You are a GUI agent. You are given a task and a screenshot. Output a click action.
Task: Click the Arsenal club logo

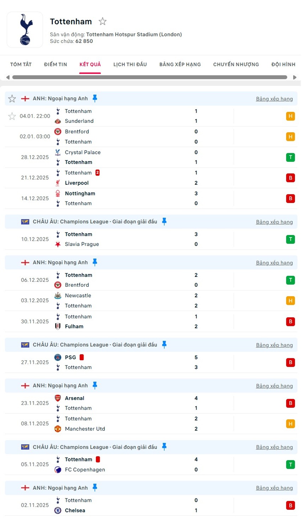click(x=58, y=398)
